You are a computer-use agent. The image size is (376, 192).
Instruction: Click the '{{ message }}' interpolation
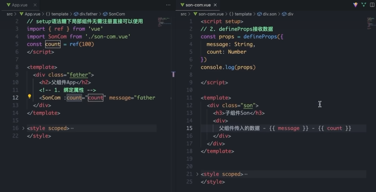point(289,128)
